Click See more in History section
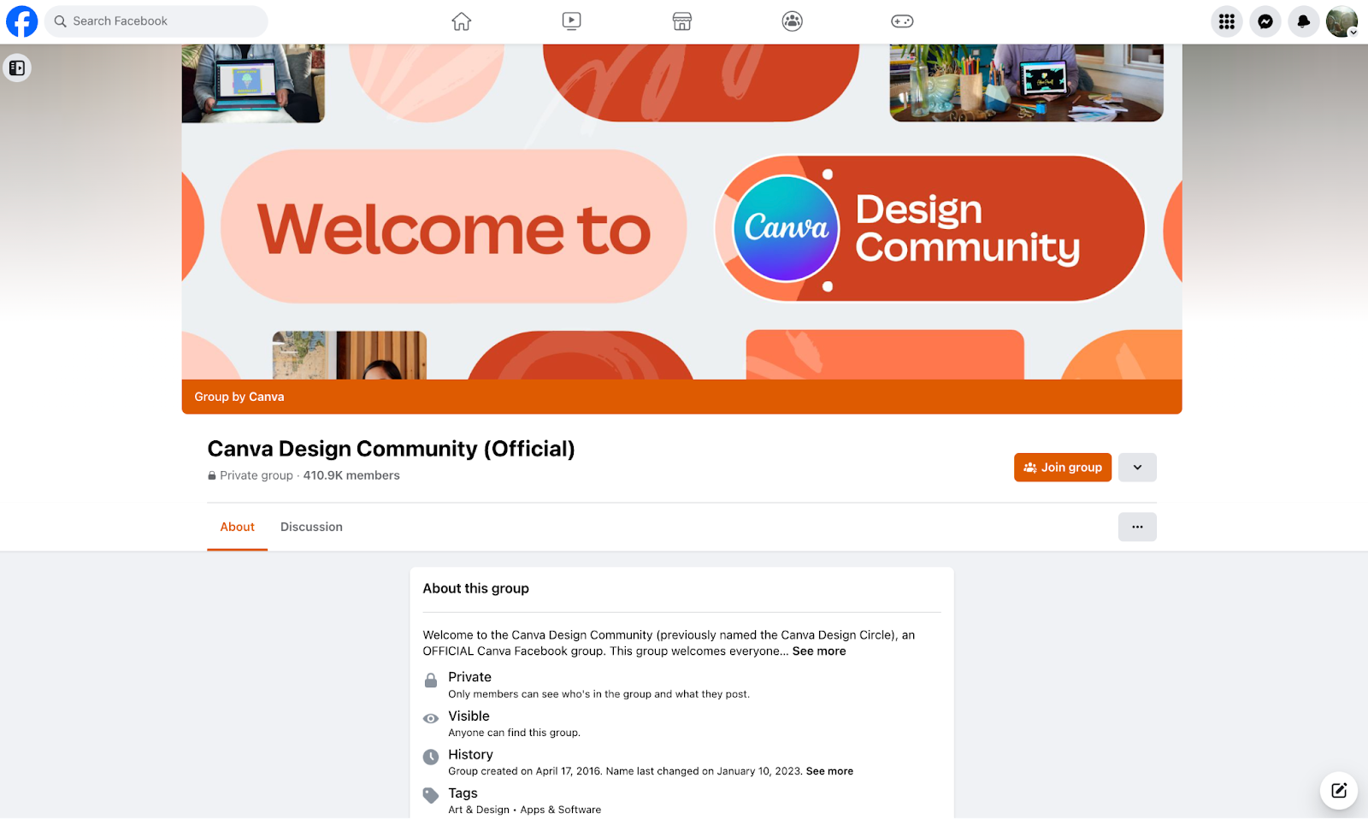The width and height of the screenshot is (1368, 819). pyautogui.click(x=828, y=771)
